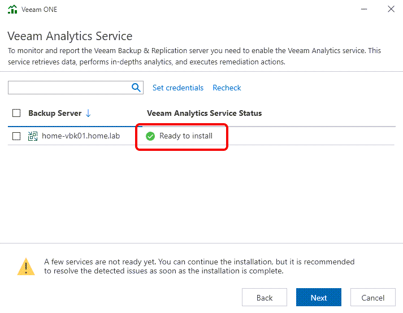Sort by the Backup Server column header
This screenshot has width=403, height=313.
coord(54,113)
